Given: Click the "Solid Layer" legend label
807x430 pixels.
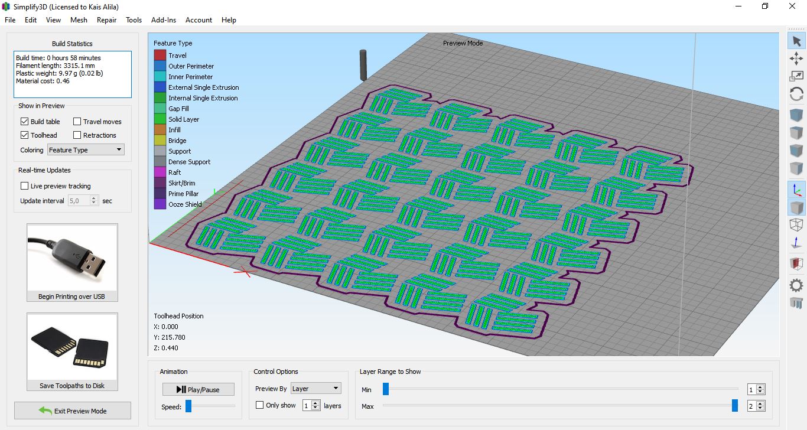Looking at the screenshot, I should (184, 119).
